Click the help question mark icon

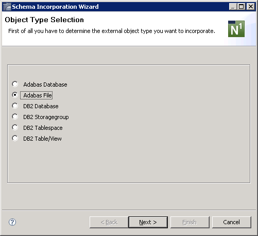click(12, 222)
